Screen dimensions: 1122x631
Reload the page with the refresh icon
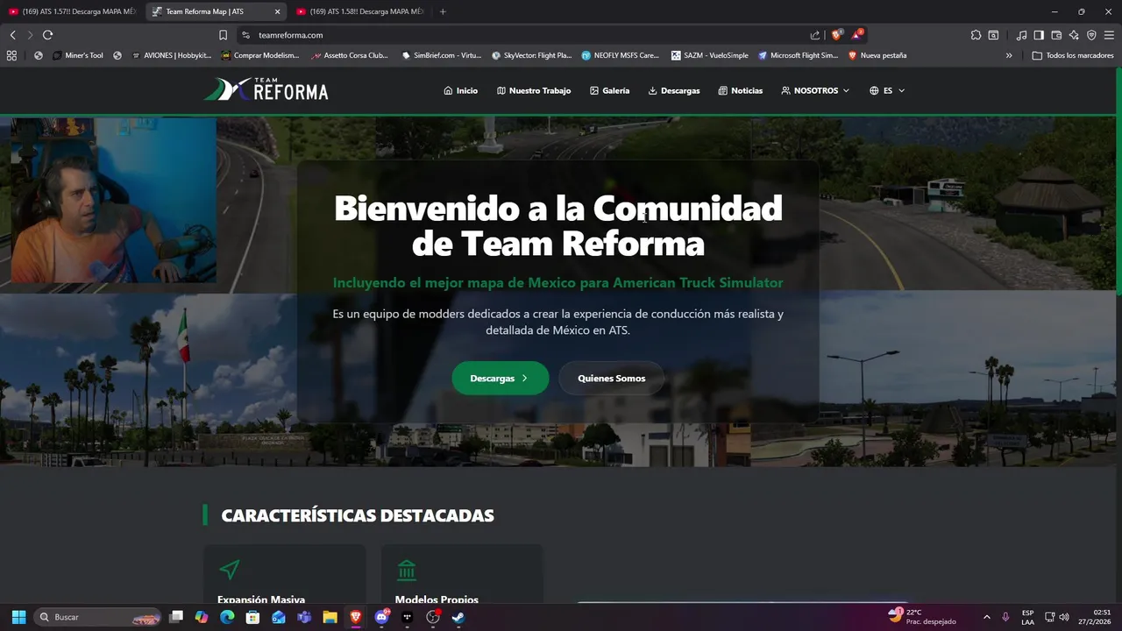[47, 35]
